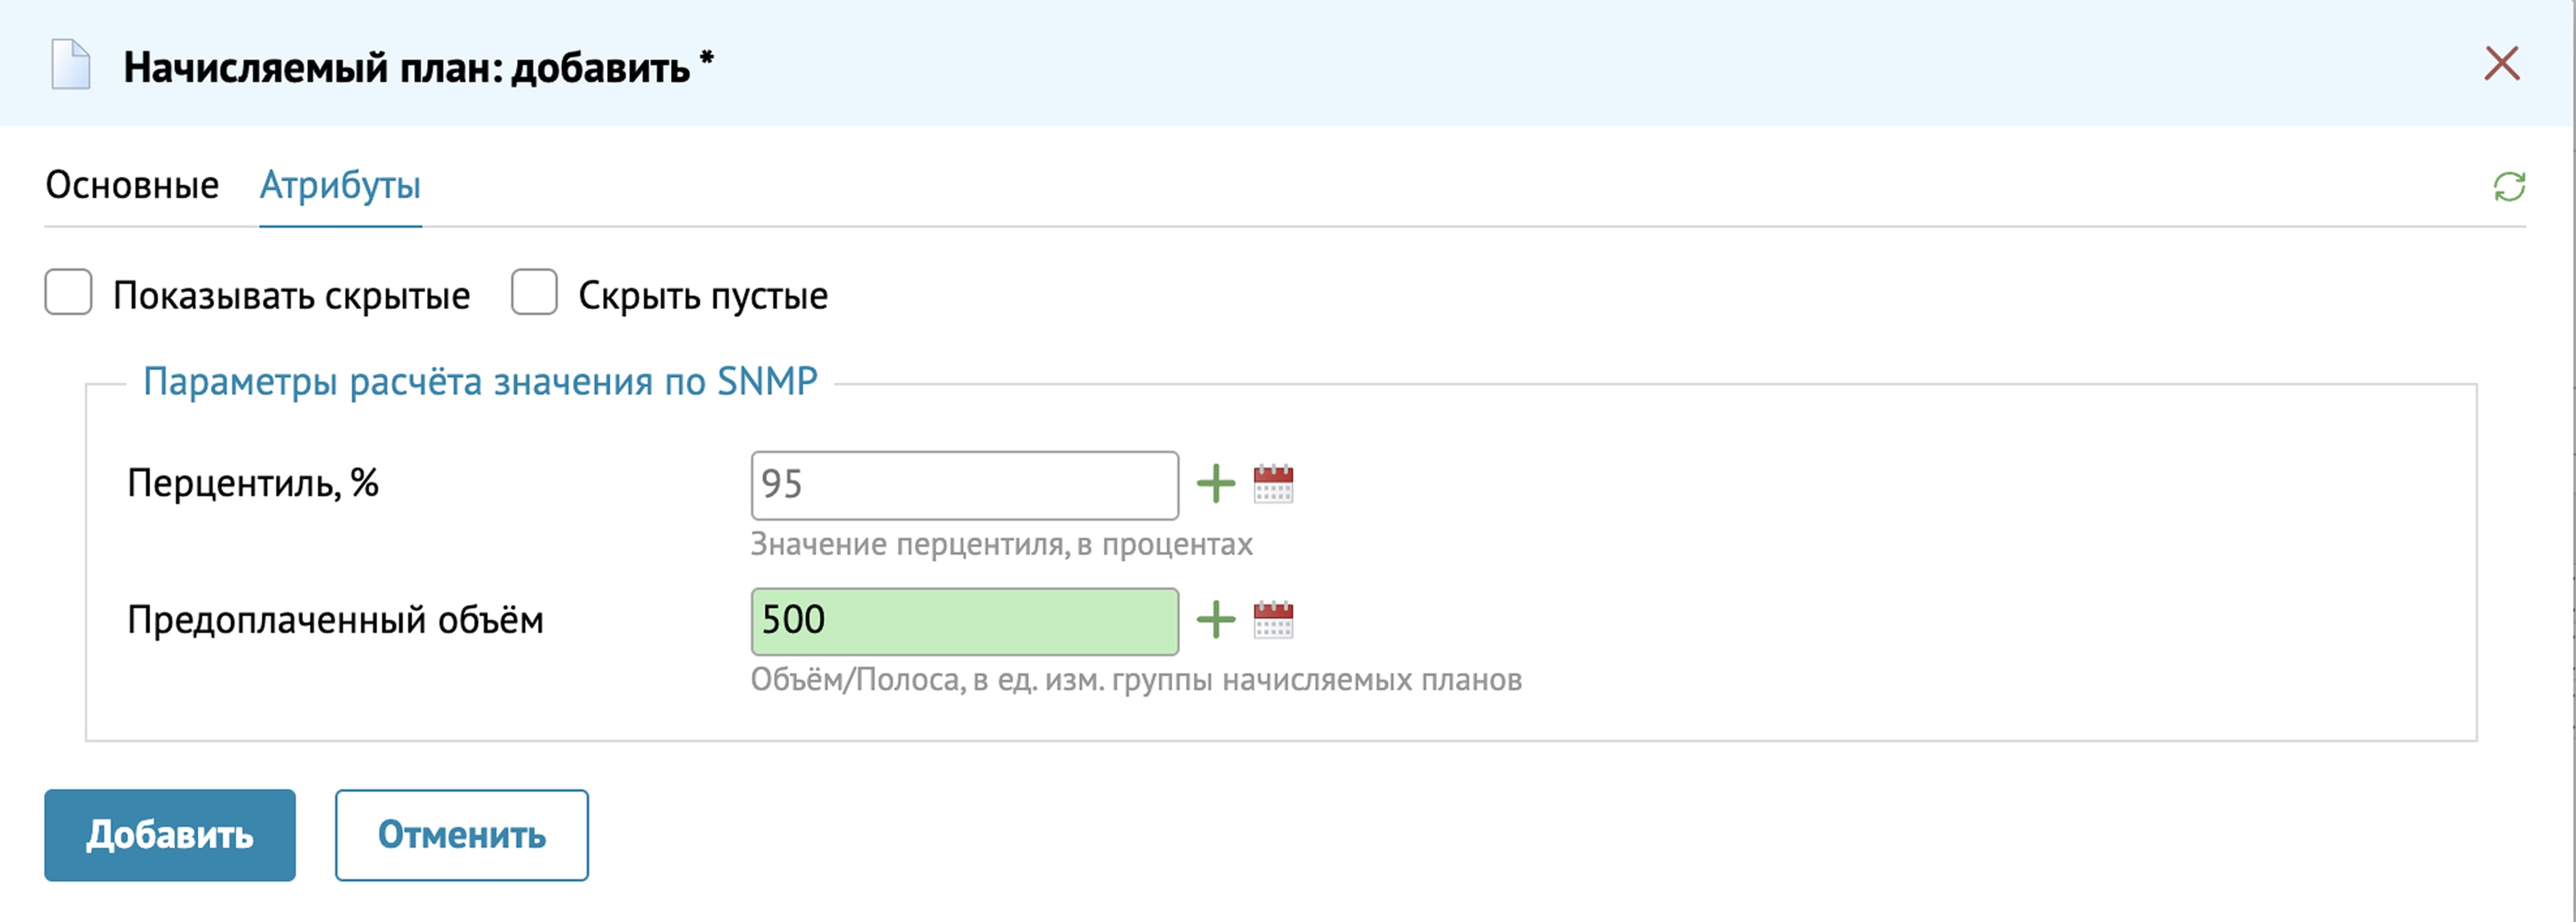Open the calendar icon beside Перцентиль field
This screenshot has height=922, width=2576.
(x=1273, y=484)
